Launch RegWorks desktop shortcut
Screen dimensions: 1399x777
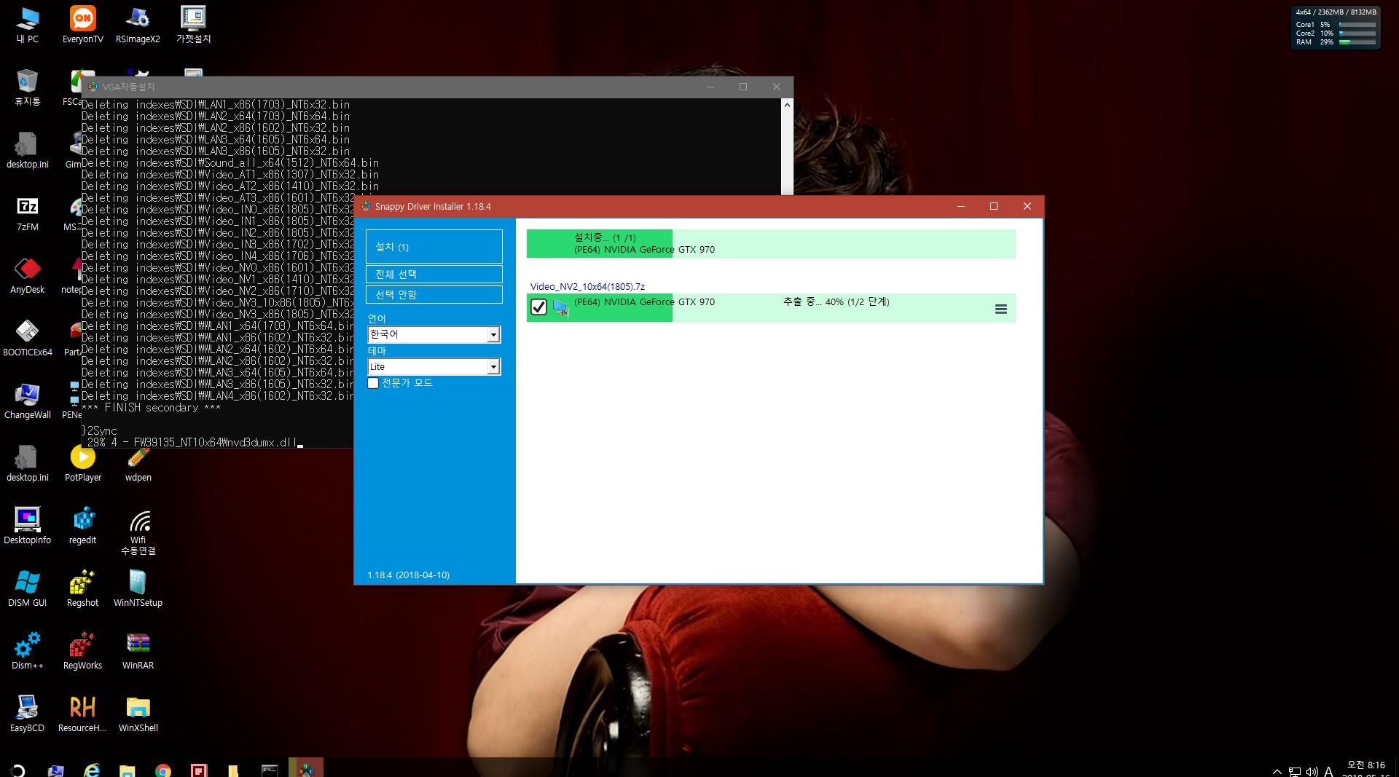82,651
